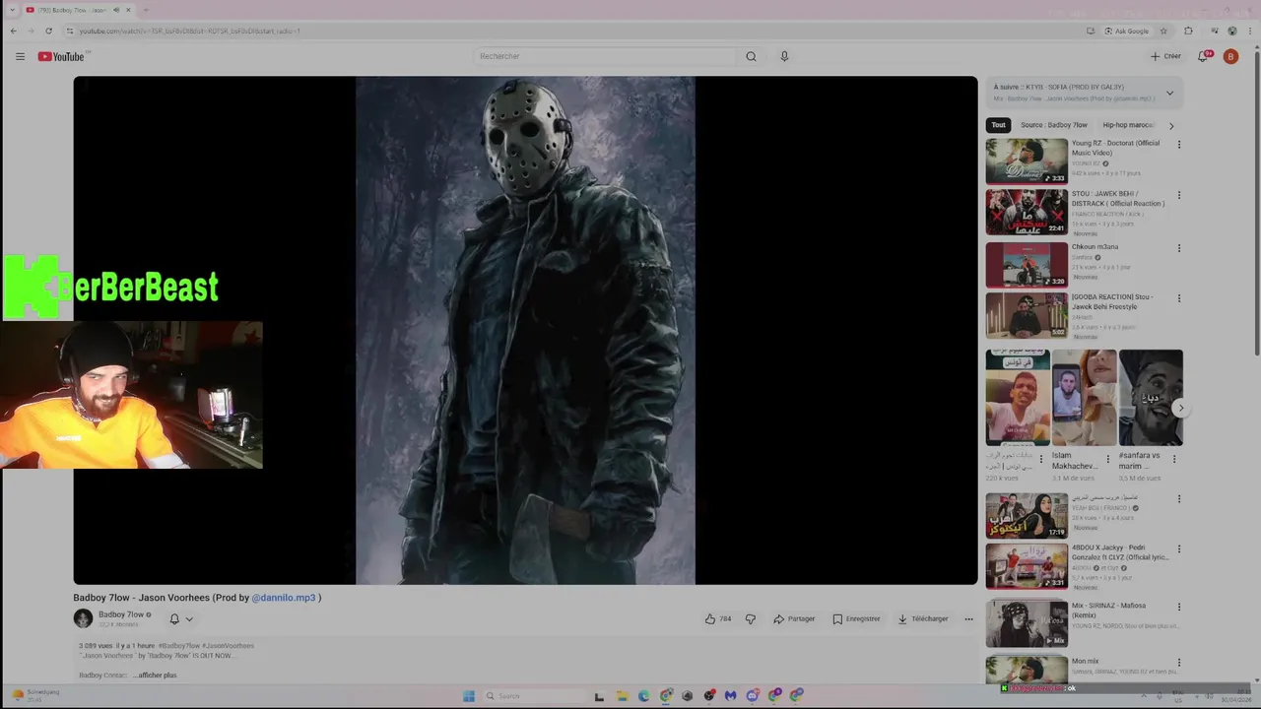Image resolution: width=1261 pixels, height=709 pixels.
Task: Open Microsoft Edge from taskbar
Action: (643, 696)
